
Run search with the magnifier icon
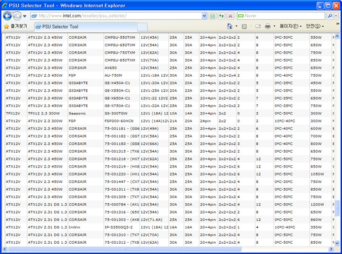point(330,16)
